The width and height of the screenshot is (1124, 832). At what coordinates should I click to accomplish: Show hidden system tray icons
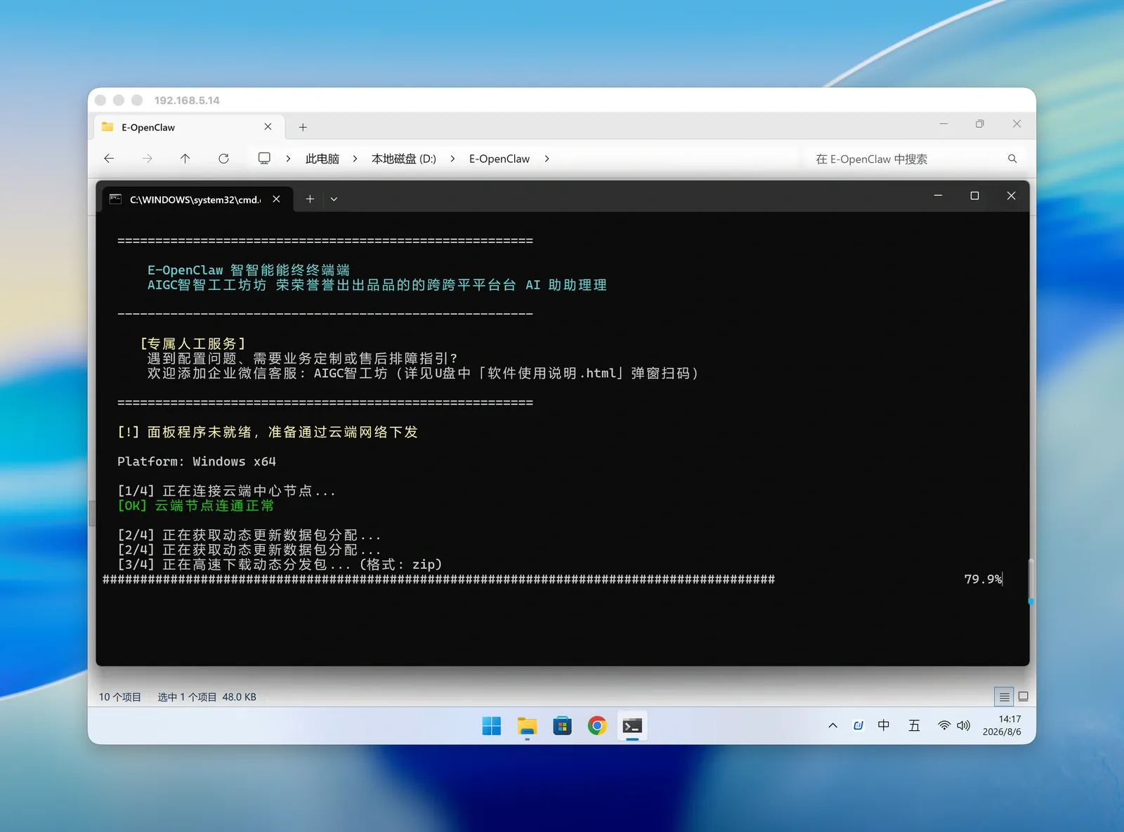[832, 725]
